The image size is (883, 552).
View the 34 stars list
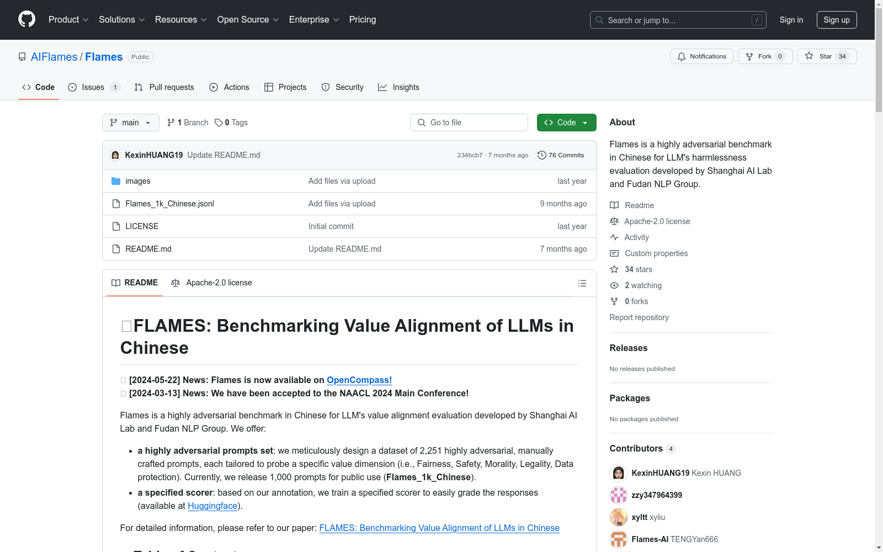631,269
